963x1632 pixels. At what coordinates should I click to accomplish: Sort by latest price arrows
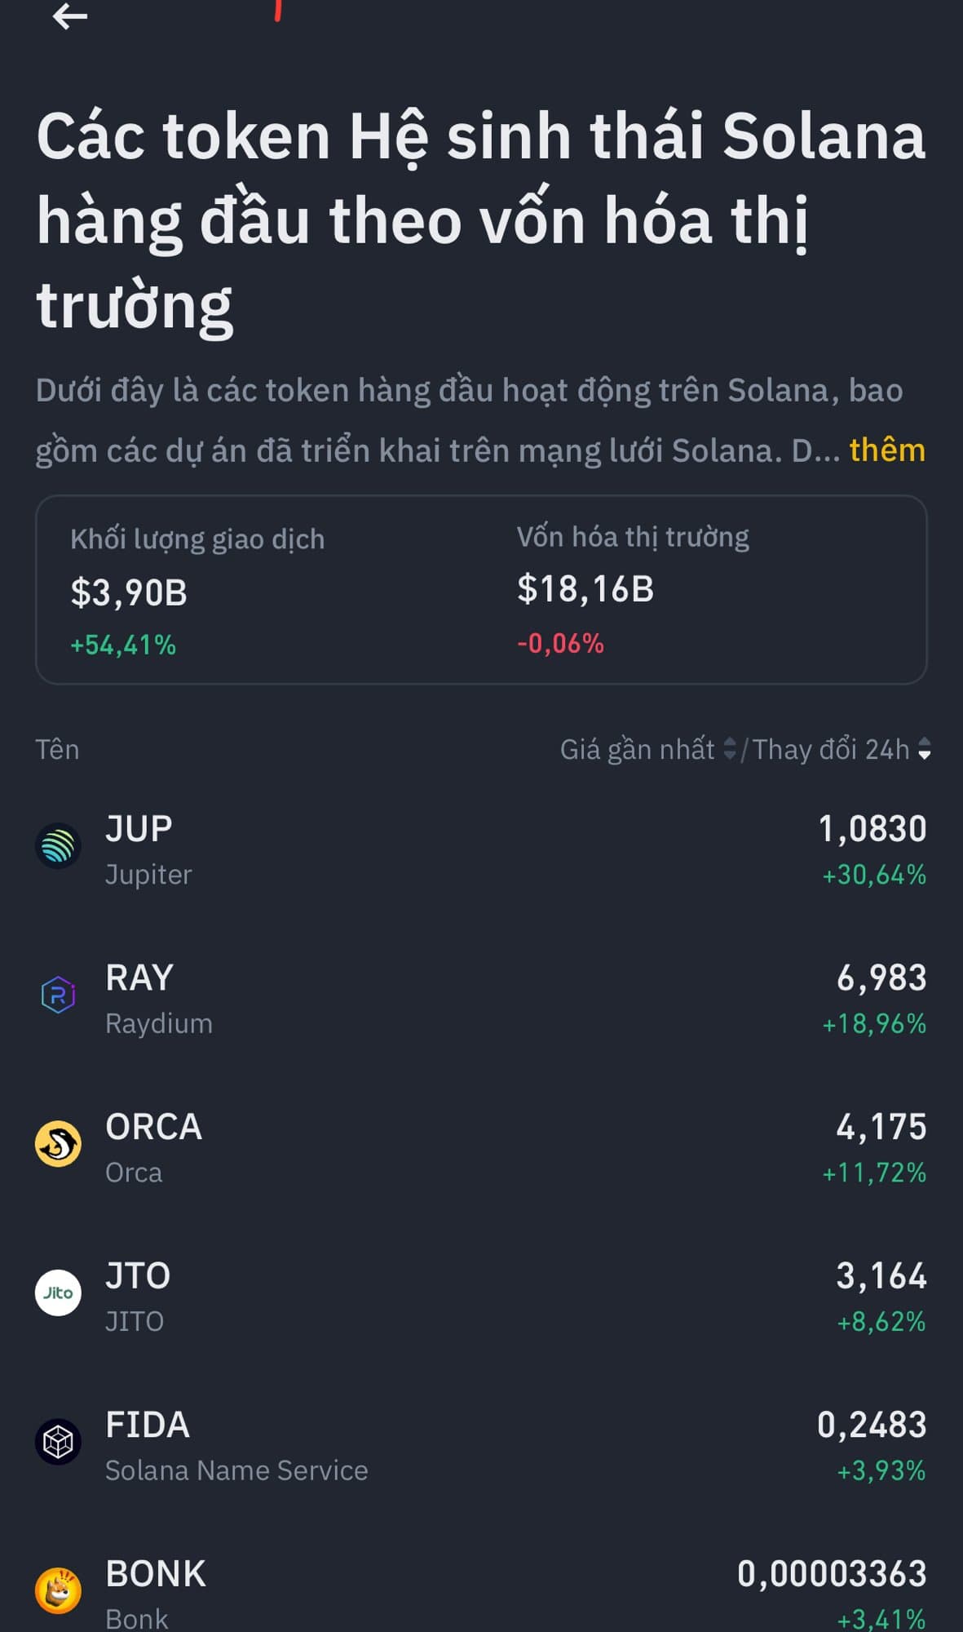[730, 749]
